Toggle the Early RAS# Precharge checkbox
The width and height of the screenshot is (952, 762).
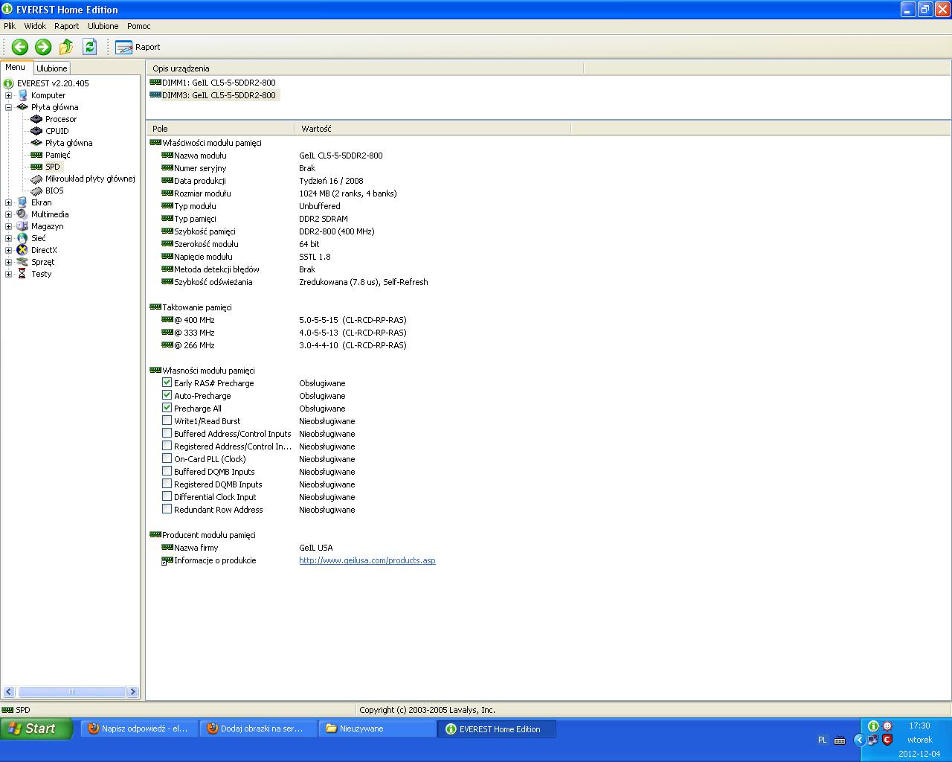tap(167, 382)
